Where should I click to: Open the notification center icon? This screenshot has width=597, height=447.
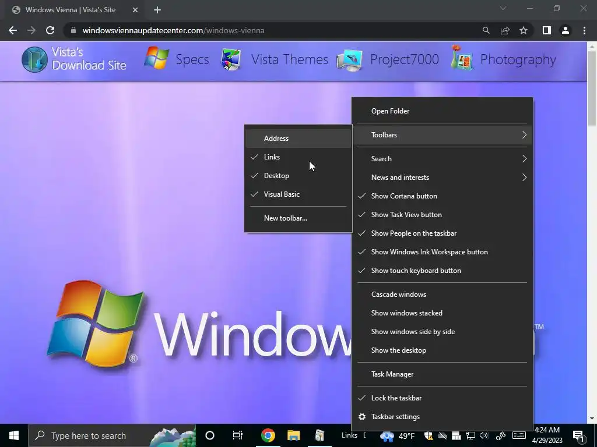[578, 435]
